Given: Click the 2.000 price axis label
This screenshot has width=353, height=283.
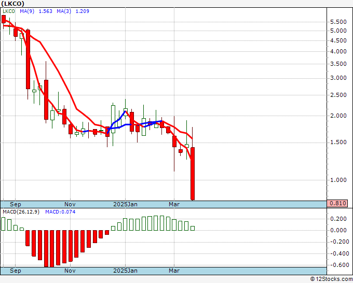Looking at the screenshot, I should point(338,116).
